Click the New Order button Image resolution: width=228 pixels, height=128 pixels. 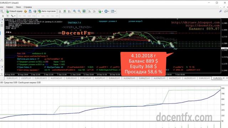point(14,11)
